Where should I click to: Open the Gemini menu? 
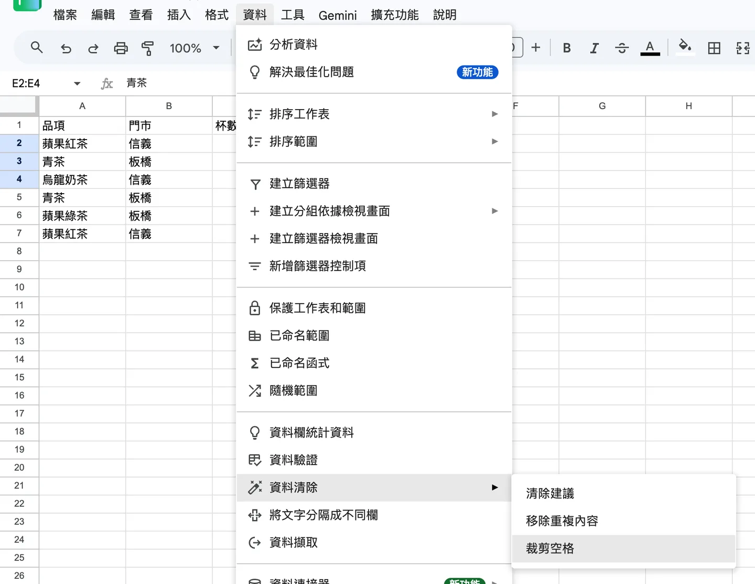click(x=338, y=15)
